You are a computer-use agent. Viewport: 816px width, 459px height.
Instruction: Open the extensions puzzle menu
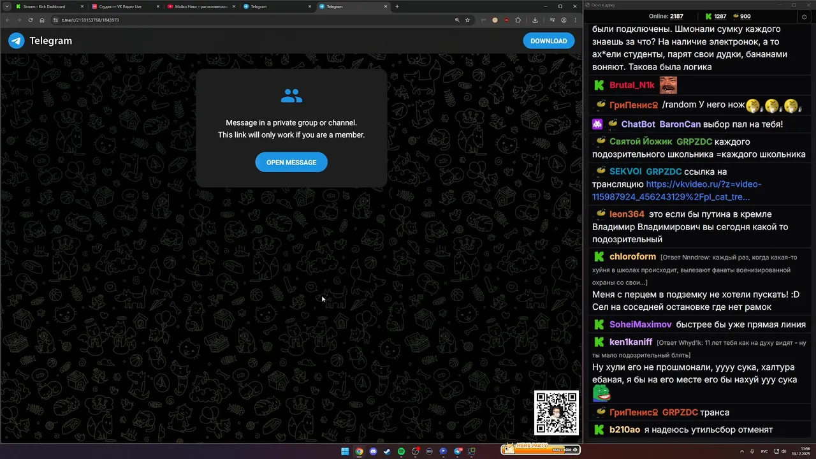coord(518,20)
